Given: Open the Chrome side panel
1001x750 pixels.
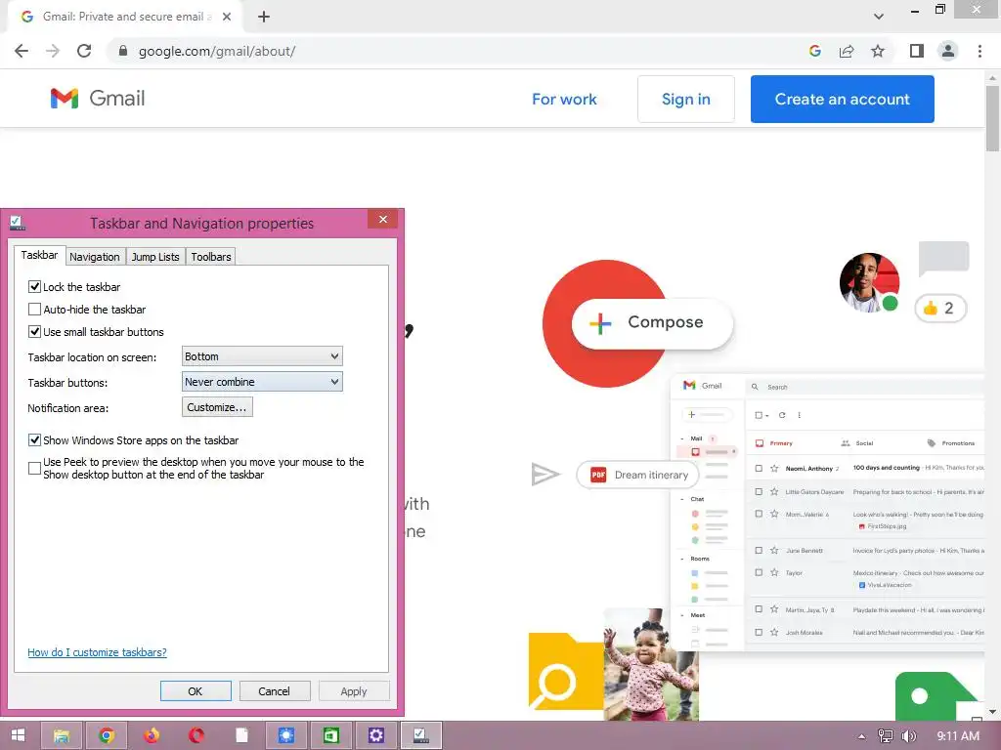Looking at the screenshot, I should point(917,51).
